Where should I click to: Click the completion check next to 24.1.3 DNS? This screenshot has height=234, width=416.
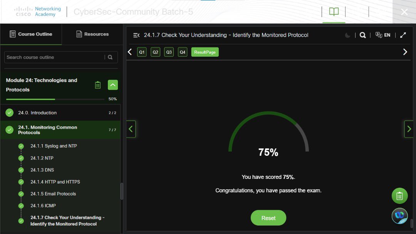point(21,170)
